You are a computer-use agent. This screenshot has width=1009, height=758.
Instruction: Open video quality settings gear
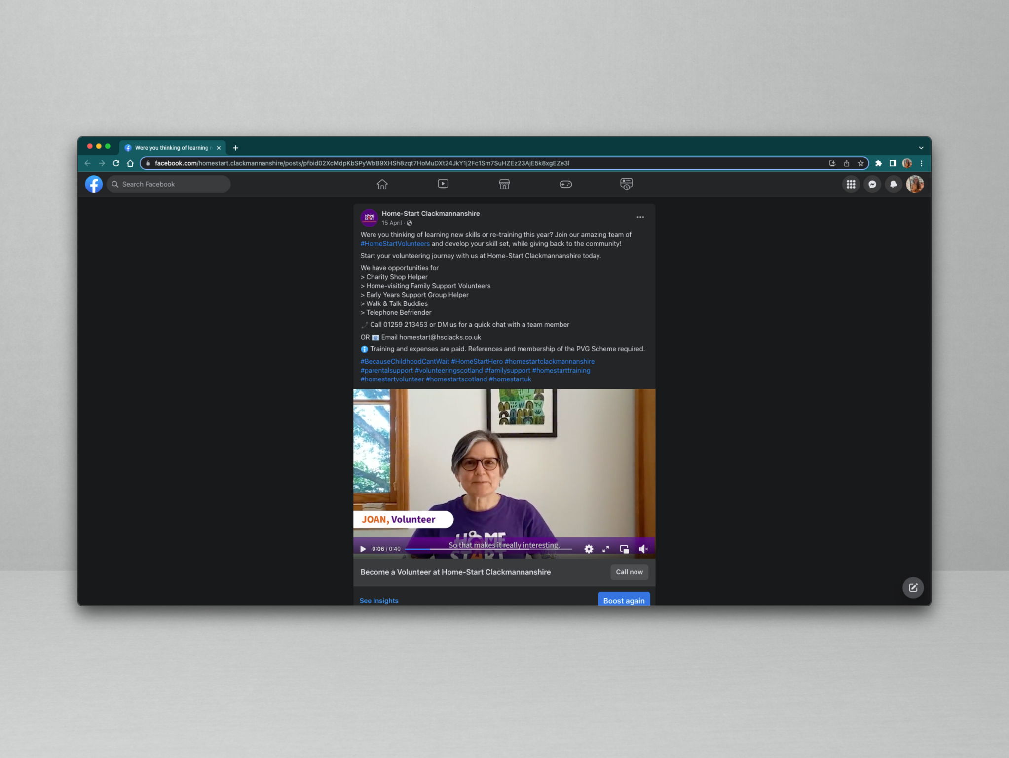click(x=588, y=549)
